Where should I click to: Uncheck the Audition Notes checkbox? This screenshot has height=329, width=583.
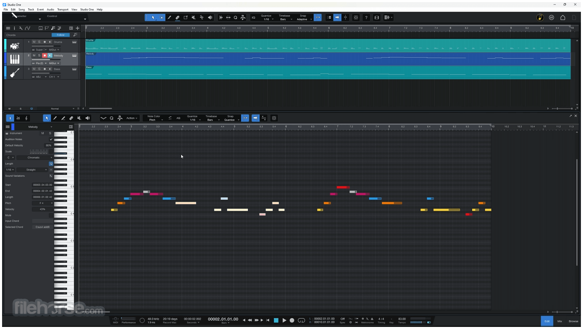(x=51, y=139)
